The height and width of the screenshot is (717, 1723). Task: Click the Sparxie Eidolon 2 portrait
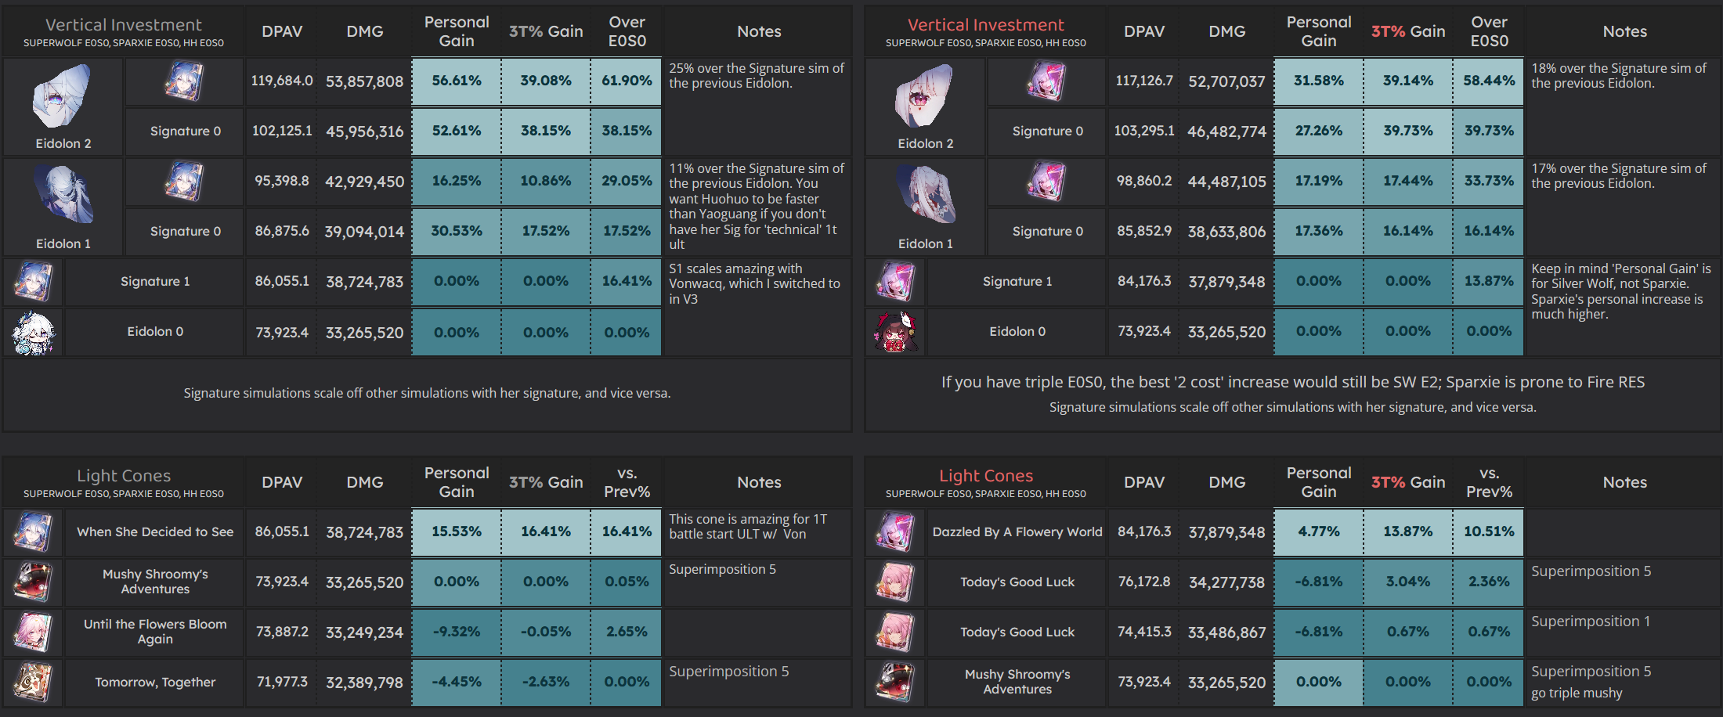pyautogui.click(x=925, y=97)
